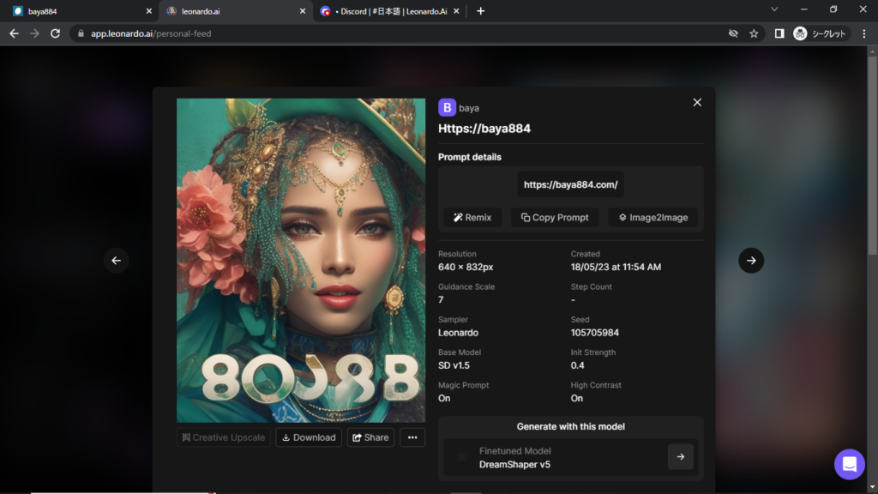The width and height of the screenshot is (878, 494).
Task: Go to the previous image with left arrow
Action: coord(117,261)
